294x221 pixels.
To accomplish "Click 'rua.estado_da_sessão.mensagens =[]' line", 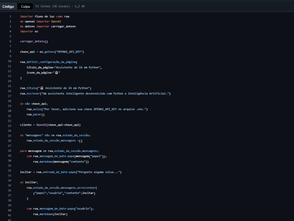I will point(54,140).
